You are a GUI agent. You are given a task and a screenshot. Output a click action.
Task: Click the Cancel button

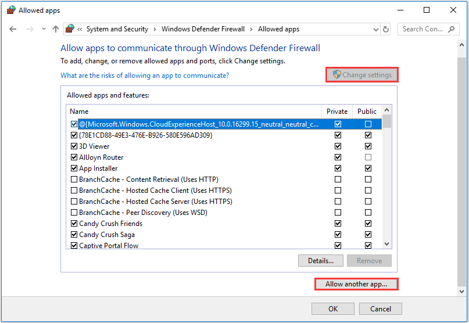coord(381,309)
